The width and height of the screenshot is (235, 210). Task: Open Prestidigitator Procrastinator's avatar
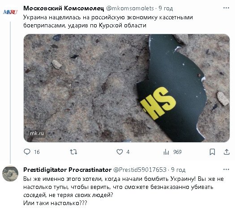point(10,174)
